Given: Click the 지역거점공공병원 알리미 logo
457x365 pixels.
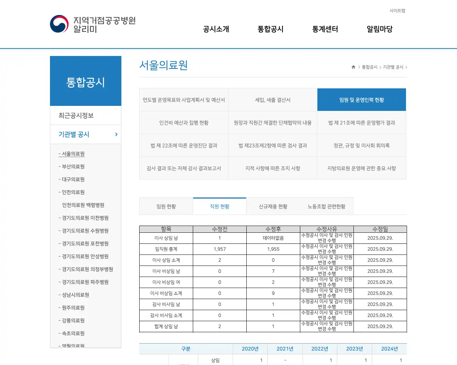Looking at the screenshot, I should [93, 24].
